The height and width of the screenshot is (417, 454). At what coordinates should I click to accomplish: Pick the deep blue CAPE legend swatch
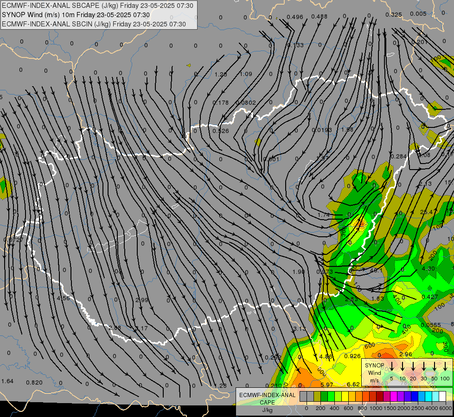pyautogui.click(x=414, y=396)
